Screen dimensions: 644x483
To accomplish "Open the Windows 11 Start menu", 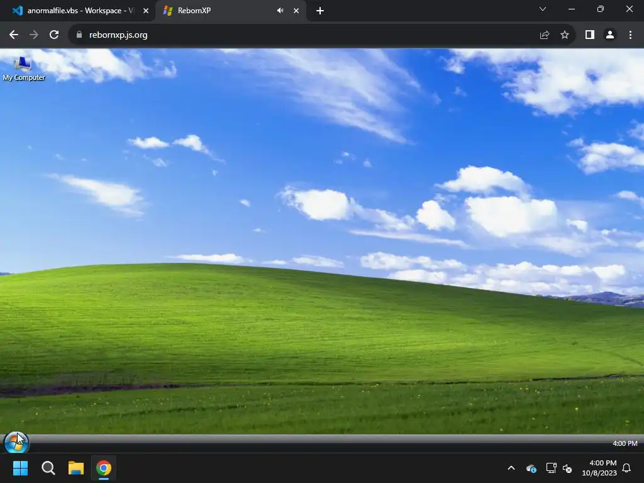I will (21, 468).
